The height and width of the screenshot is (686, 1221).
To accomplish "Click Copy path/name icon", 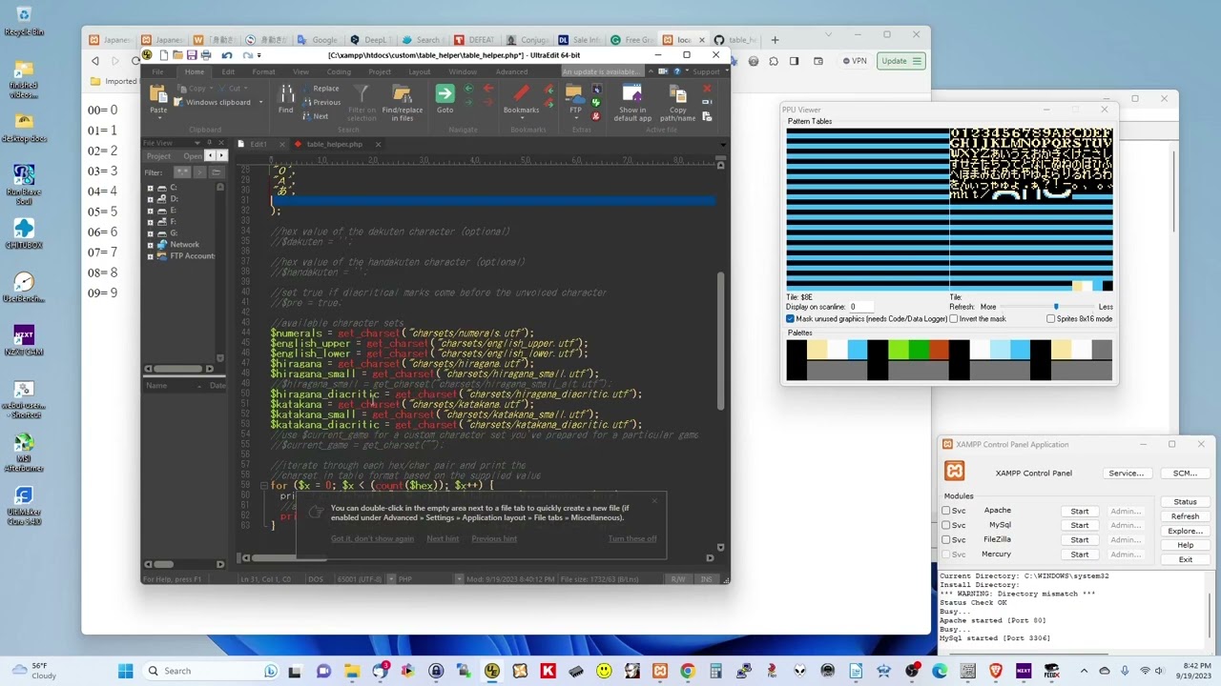I will [677, 93].
